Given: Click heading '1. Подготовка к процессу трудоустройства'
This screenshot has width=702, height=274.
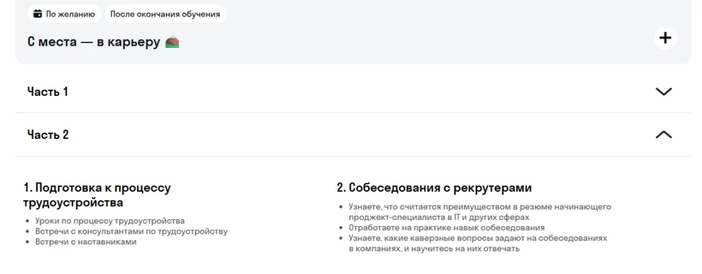Looking at the screenshot, I should click(97, 195).
